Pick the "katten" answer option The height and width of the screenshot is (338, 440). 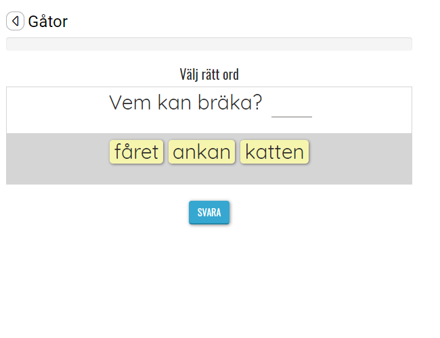274,152
